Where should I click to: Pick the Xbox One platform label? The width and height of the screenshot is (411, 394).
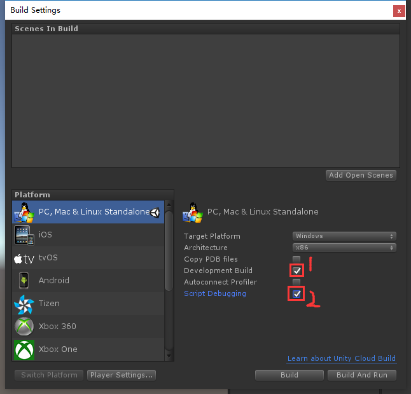pyautogui.click(x=58, y=349)
